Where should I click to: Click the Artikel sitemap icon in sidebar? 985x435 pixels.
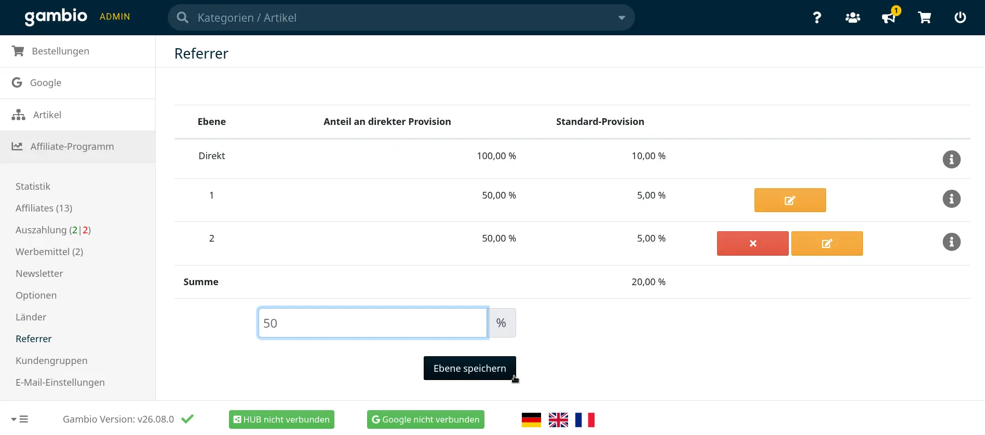pos(19,115)
